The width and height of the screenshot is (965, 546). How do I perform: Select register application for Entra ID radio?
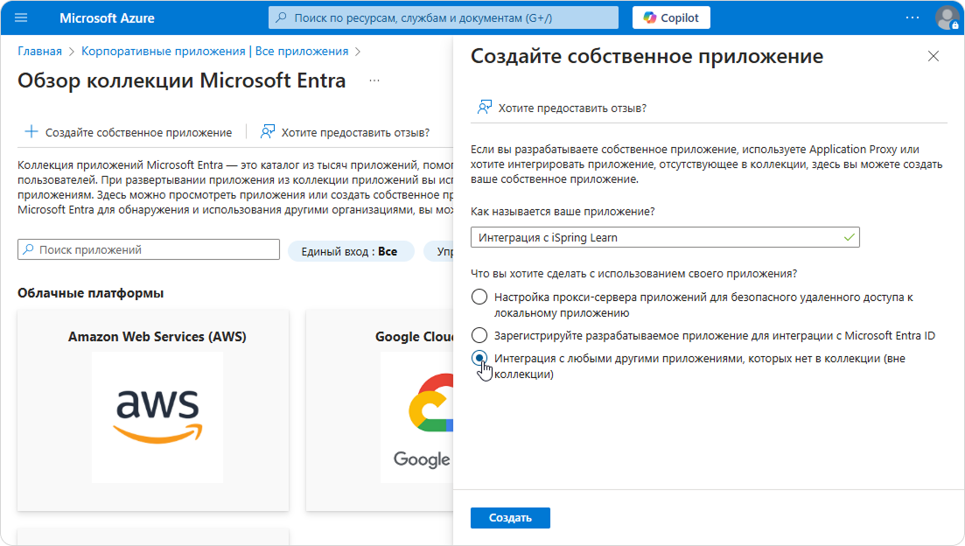point(479,335)
